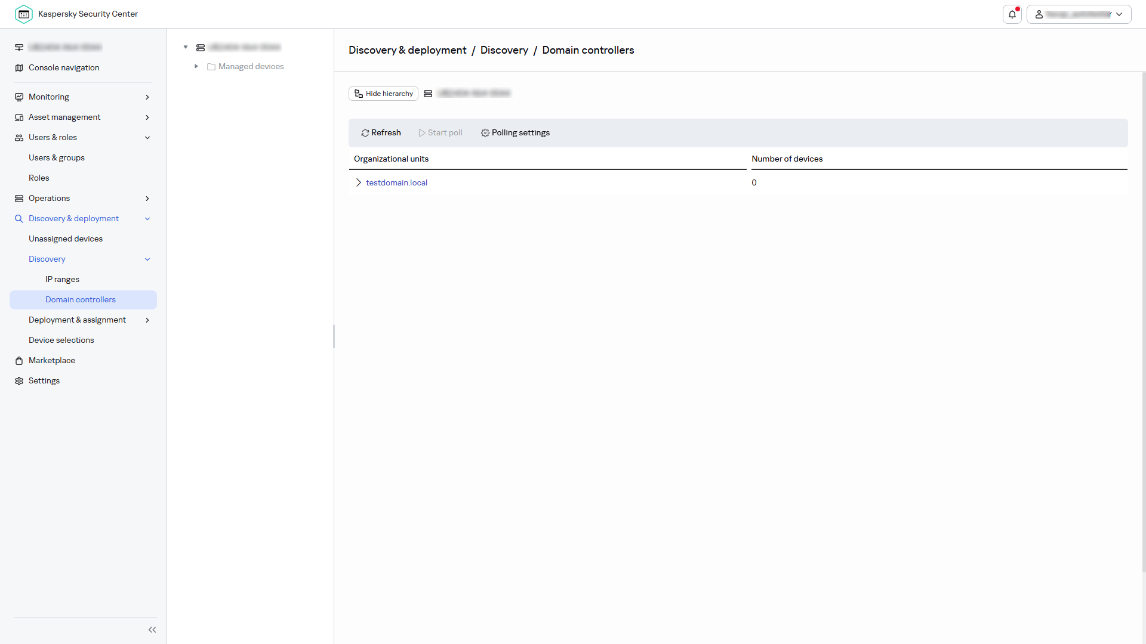Click the Users & roles icon

click(19, 137)
